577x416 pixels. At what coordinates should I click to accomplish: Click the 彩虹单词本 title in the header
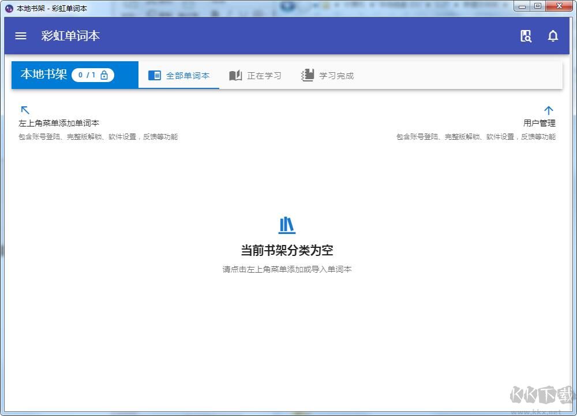click(70, 36)
